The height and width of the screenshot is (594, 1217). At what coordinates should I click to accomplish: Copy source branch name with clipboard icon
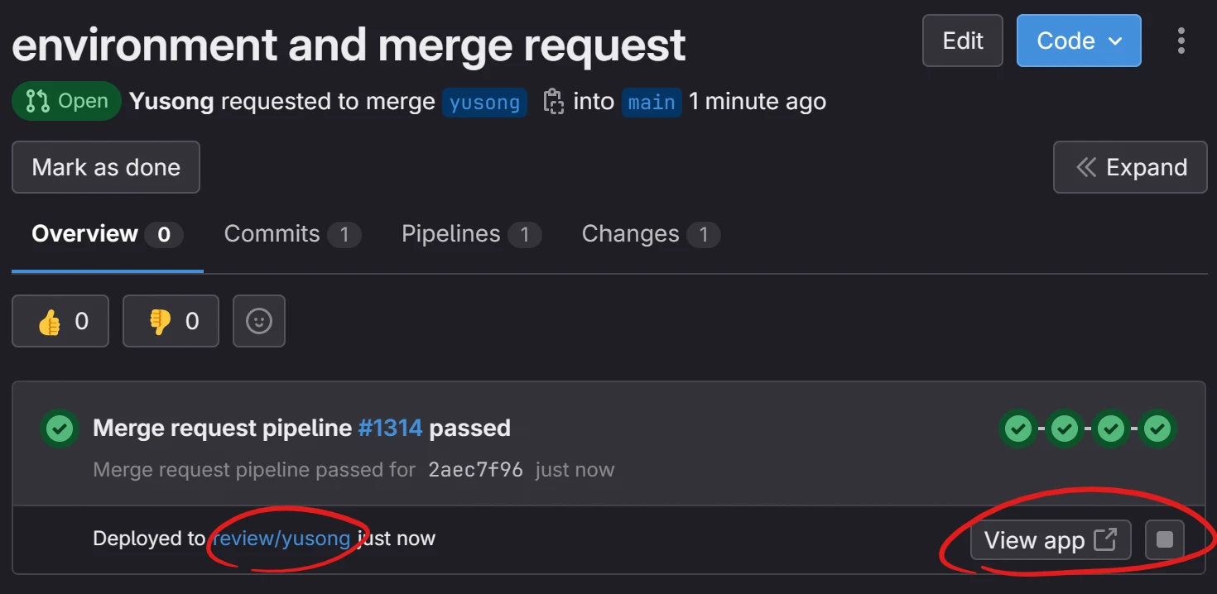coord(553,102)
